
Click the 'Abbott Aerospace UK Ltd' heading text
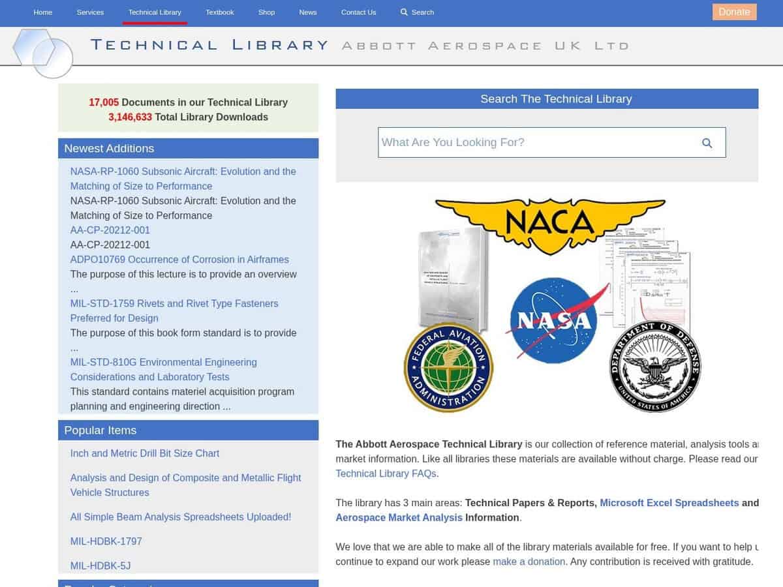[x=485, y=46]
